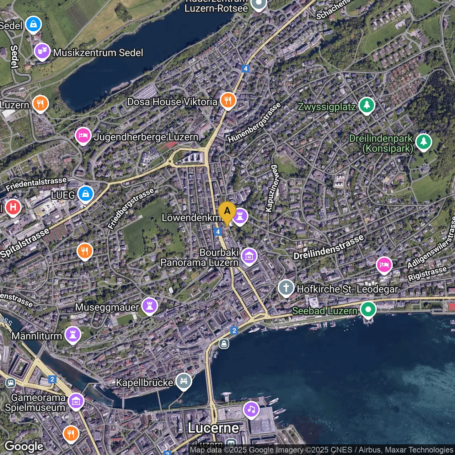
Task: Open the Bourbaki Panorama Luzern museum pin
Action: coord(249,256)
